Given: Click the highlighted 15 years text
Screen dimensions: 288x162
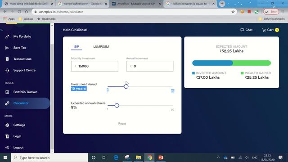Looking at the screenshot, I should click(x=79, y=89).
